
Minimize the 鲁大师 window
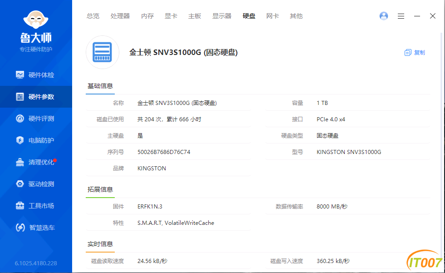[417, 16]
